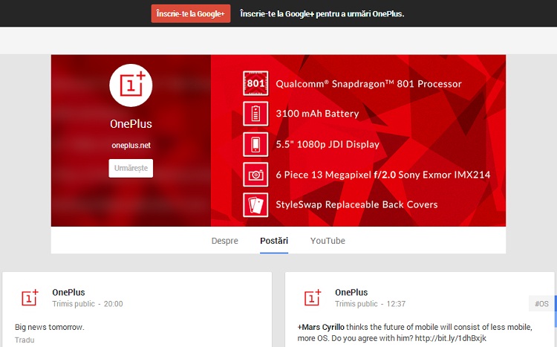
Task: Click the translate link under 'Big news tomorrow'
Action: point(25,340)
